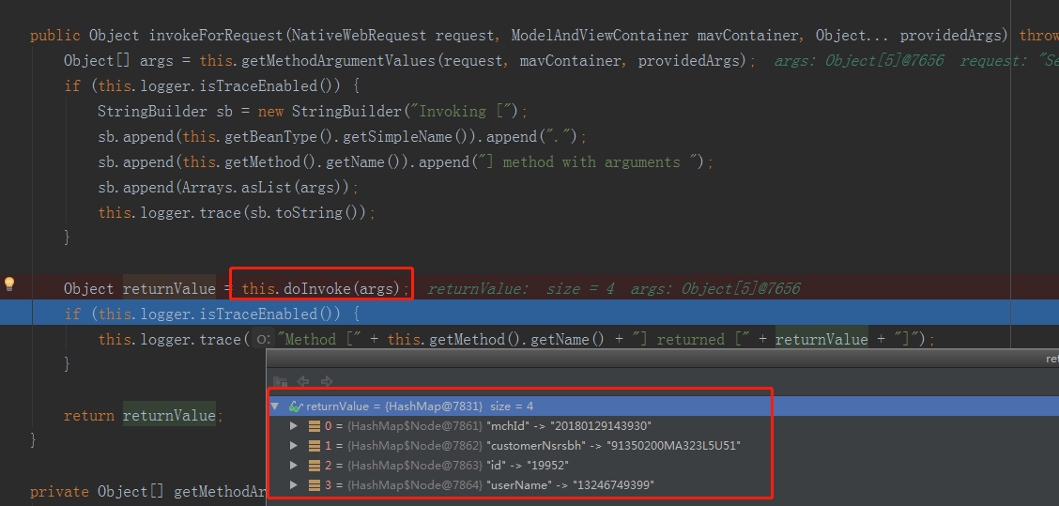Click the invokeForRequest method name
The image size is (1059, 506).
pyautogui.click(x=215, y=36)
